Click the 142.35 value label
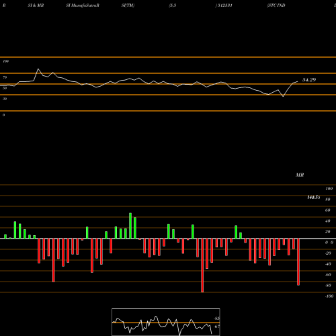The image size is (336, 336). [x=314, y=197]
